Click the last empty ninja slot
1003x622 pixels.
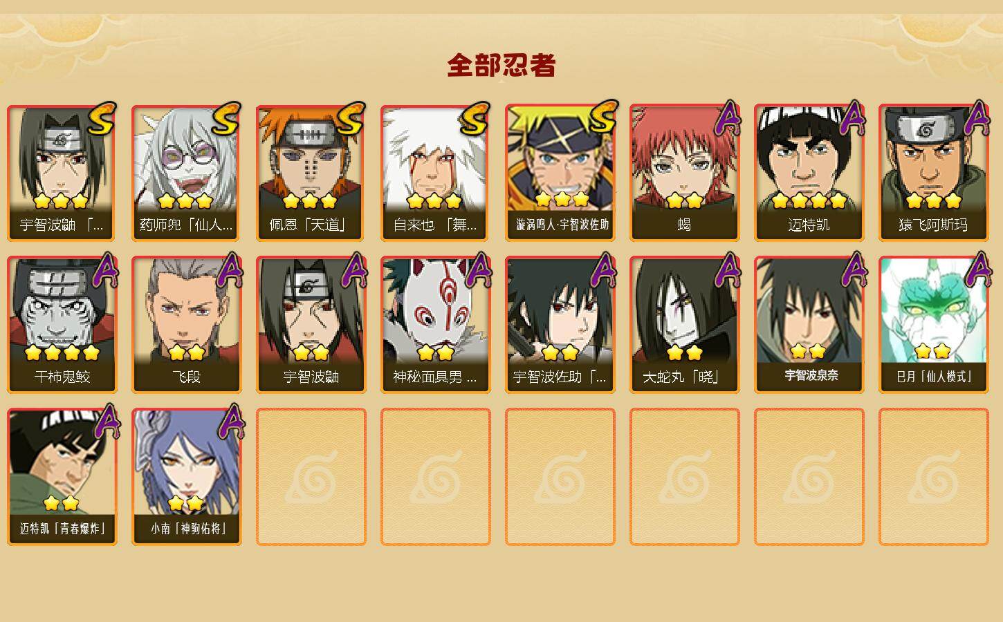933,477
